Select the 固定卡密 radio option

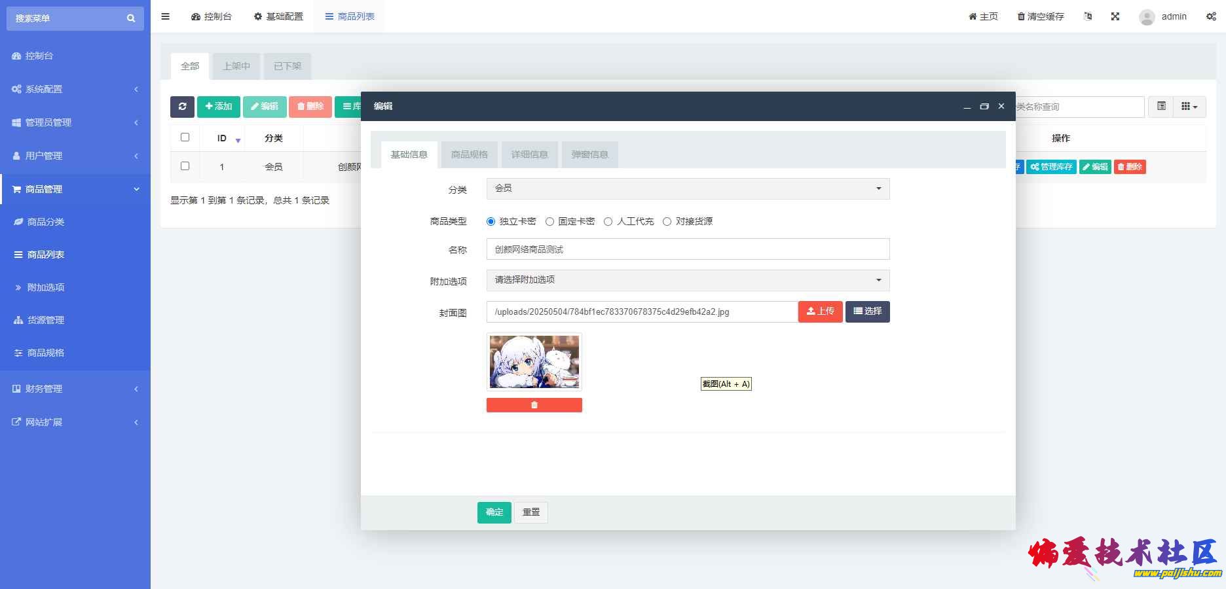pyautogui.click(x=550, y=222)
